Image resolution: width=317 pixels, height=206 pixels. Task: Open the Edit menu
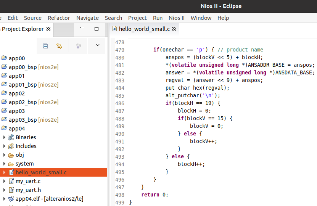click(x=13, y=18)
